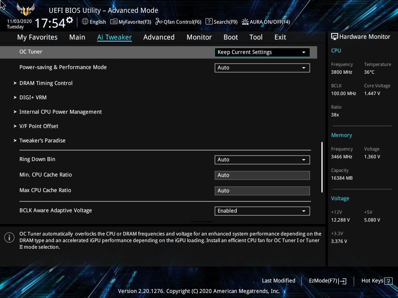Click the TUF logo emblem
The height and width of the screenshot is (298, 398).
click(26, 10)
